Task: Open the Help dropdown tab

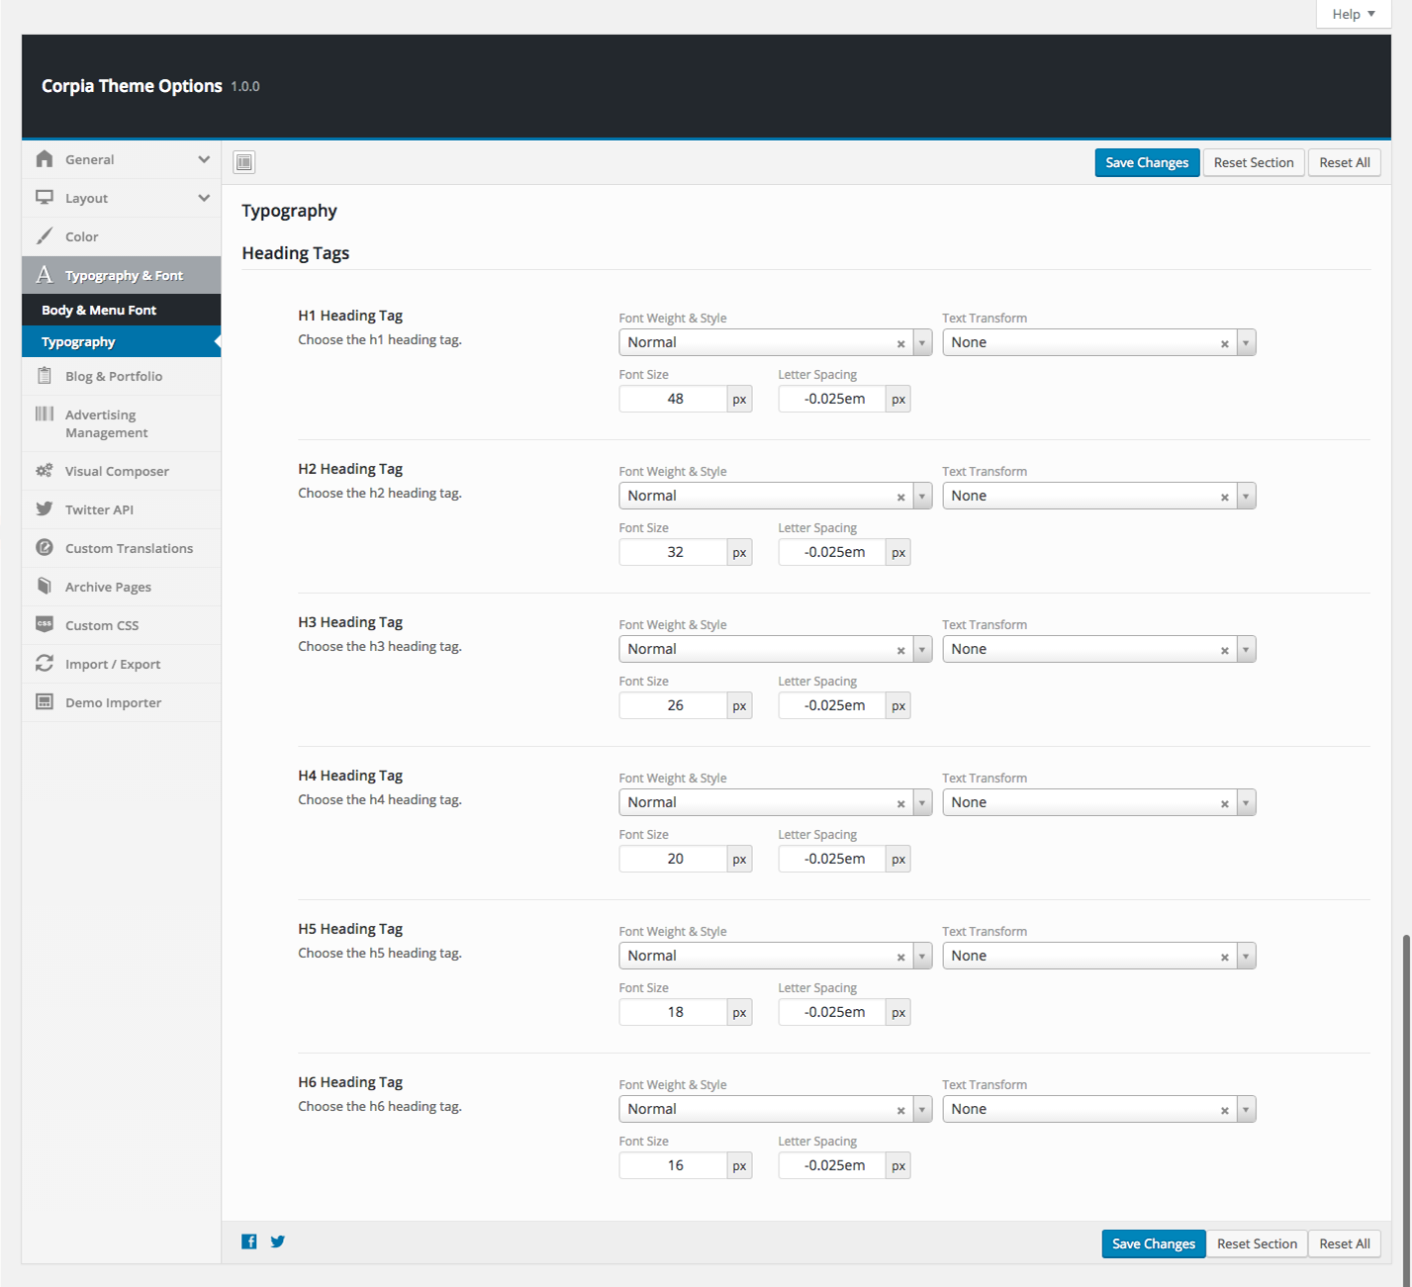Action: [x=1353, y=14]
